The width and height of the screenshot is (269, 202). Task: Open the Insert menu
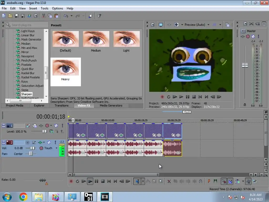(x=33, y=8)
